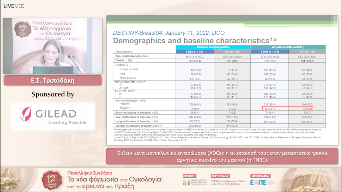Select the 'Hormone receptor-positive' table header

[x=214, y=47]
